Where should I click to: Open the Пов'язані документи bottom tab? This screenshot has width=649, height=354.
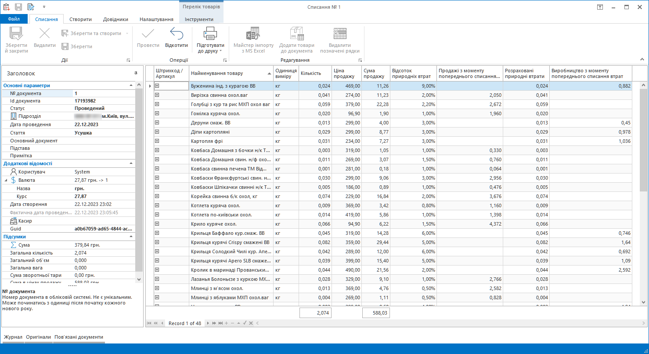click(79, 337)
